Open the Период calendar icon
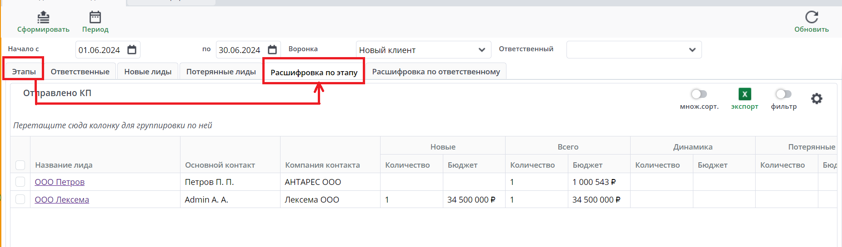This screenshot has width=842, height=247. (x=95, y=17)
